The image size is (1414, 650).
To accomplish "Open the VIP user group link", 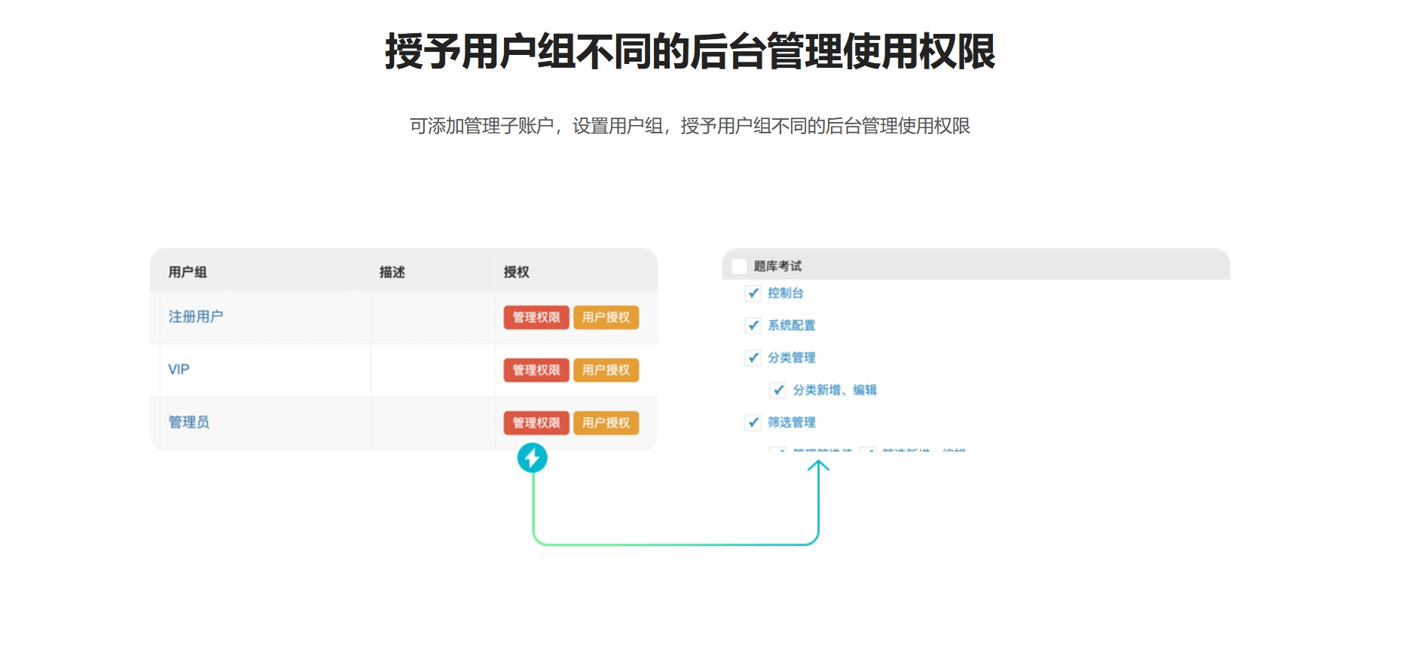I will (179, 370).
